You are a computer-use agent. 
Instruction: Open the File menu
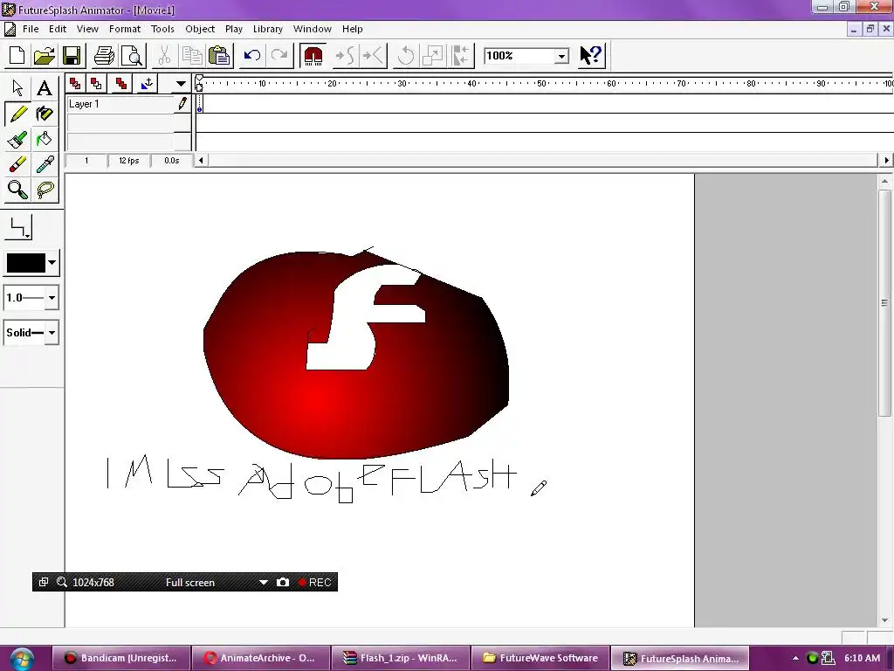(31, 29)
